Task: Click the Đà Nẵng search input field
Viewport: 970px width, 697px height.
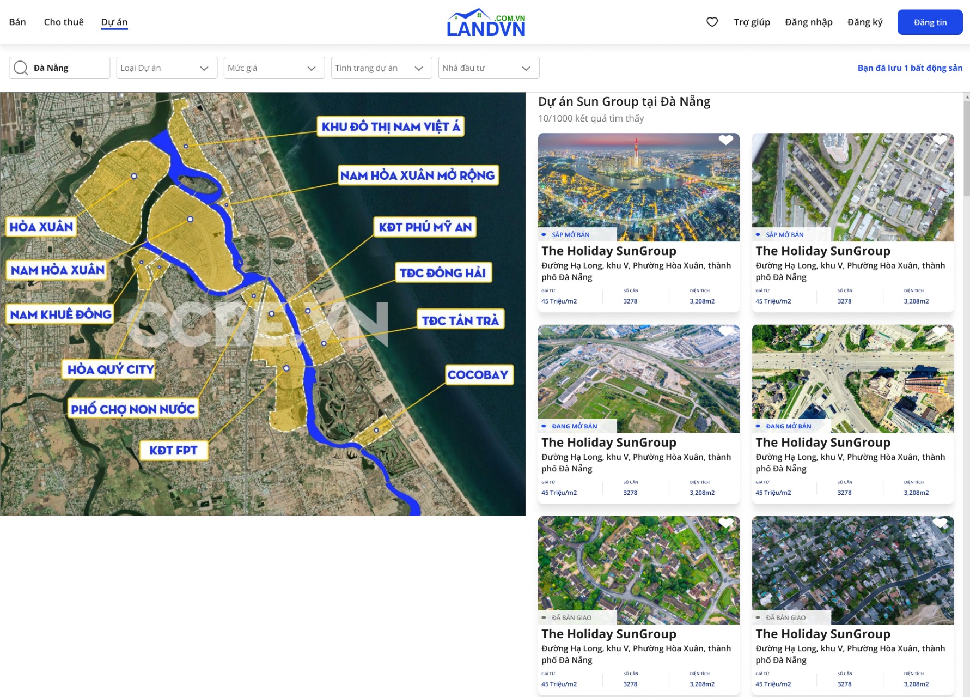Action: [68, 68]
